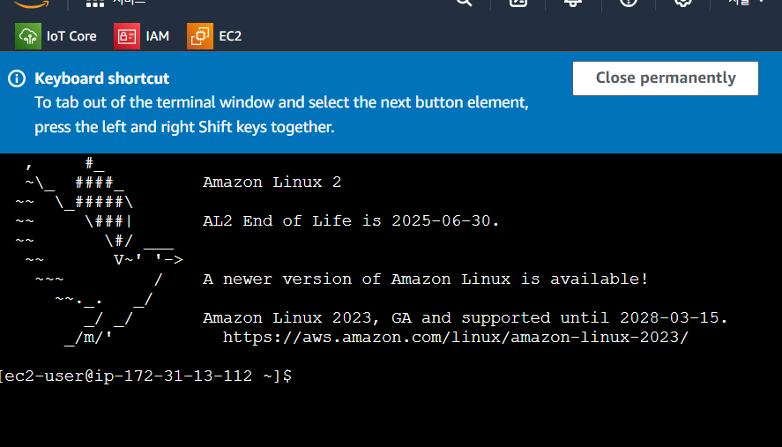Click the amazon-linux-2023 URL in the terminal
The width and height of the screenshot is (782, 447).
pyautogui.click(x=455, y=337)
